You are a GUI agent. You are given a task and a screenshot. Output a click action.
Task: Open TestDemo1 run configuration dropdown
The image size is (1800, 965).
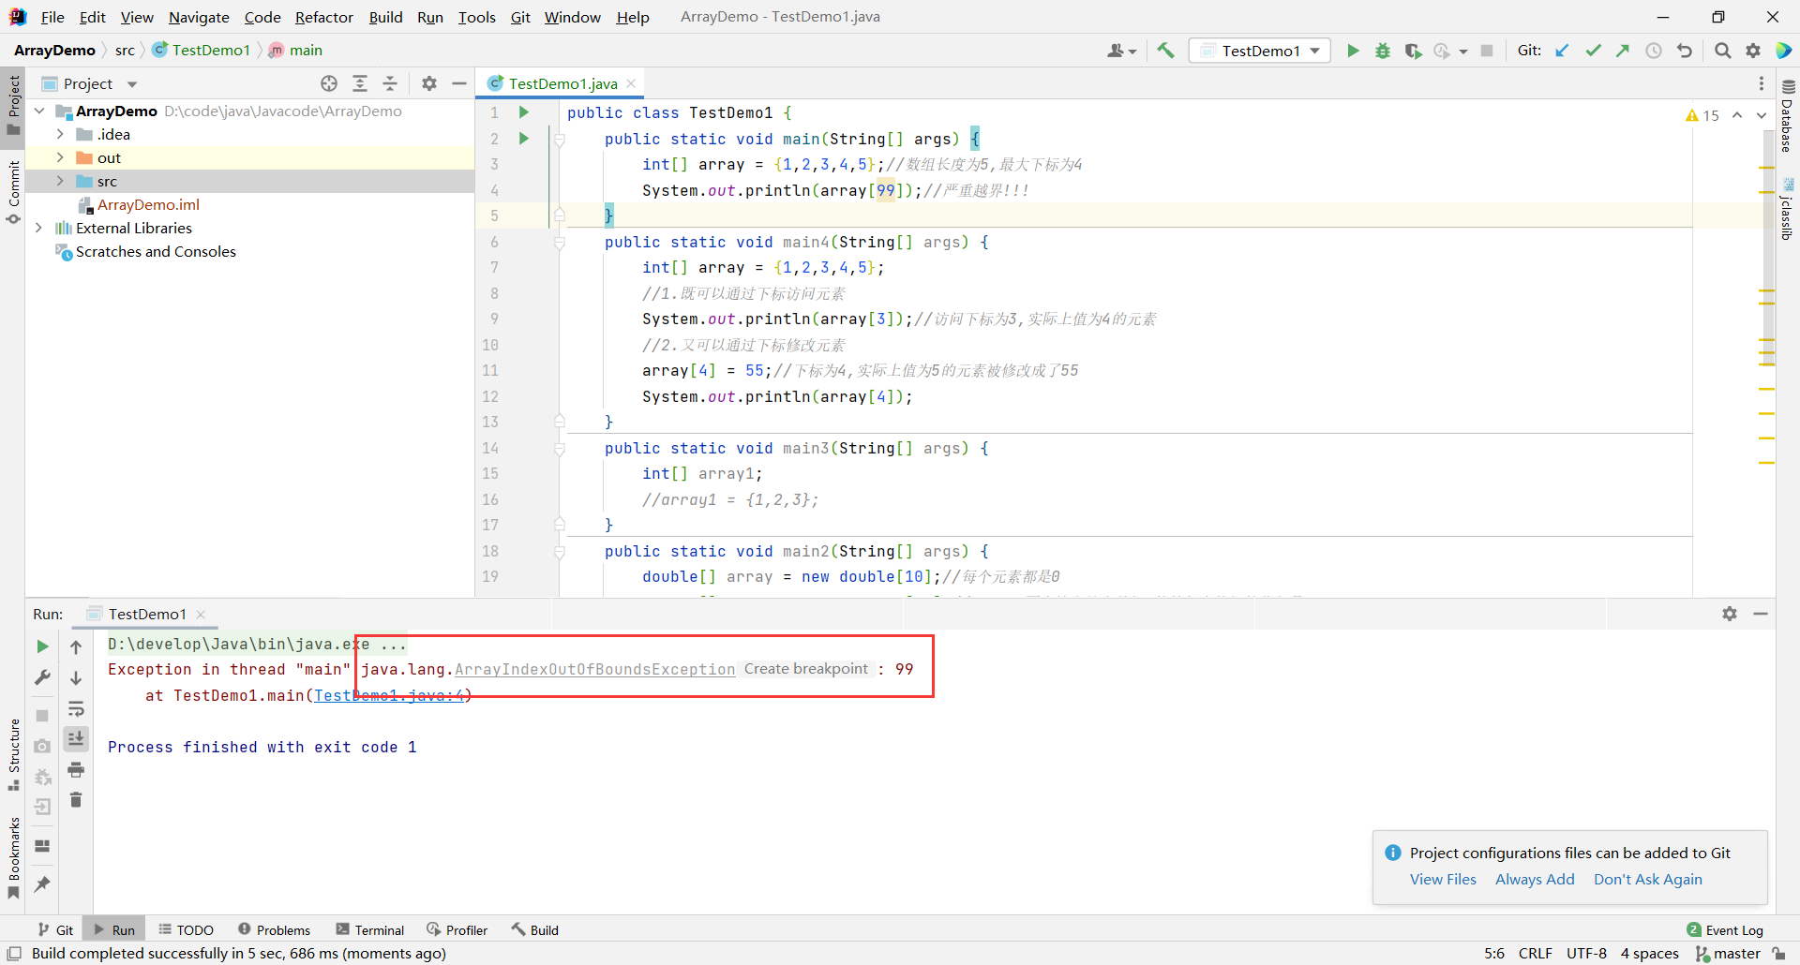click(1260, 51)
